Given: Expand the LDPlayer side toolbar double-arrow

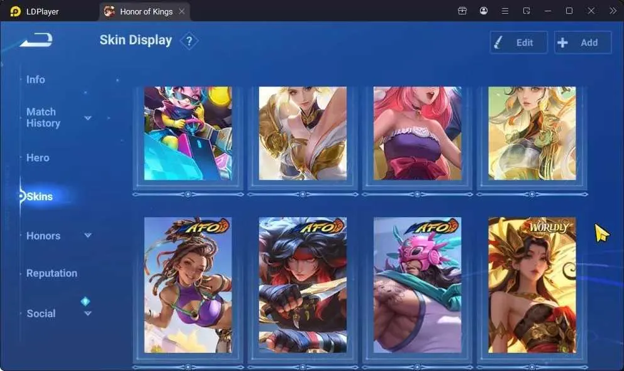Looking at the screenshot, I should coord(613,11).
